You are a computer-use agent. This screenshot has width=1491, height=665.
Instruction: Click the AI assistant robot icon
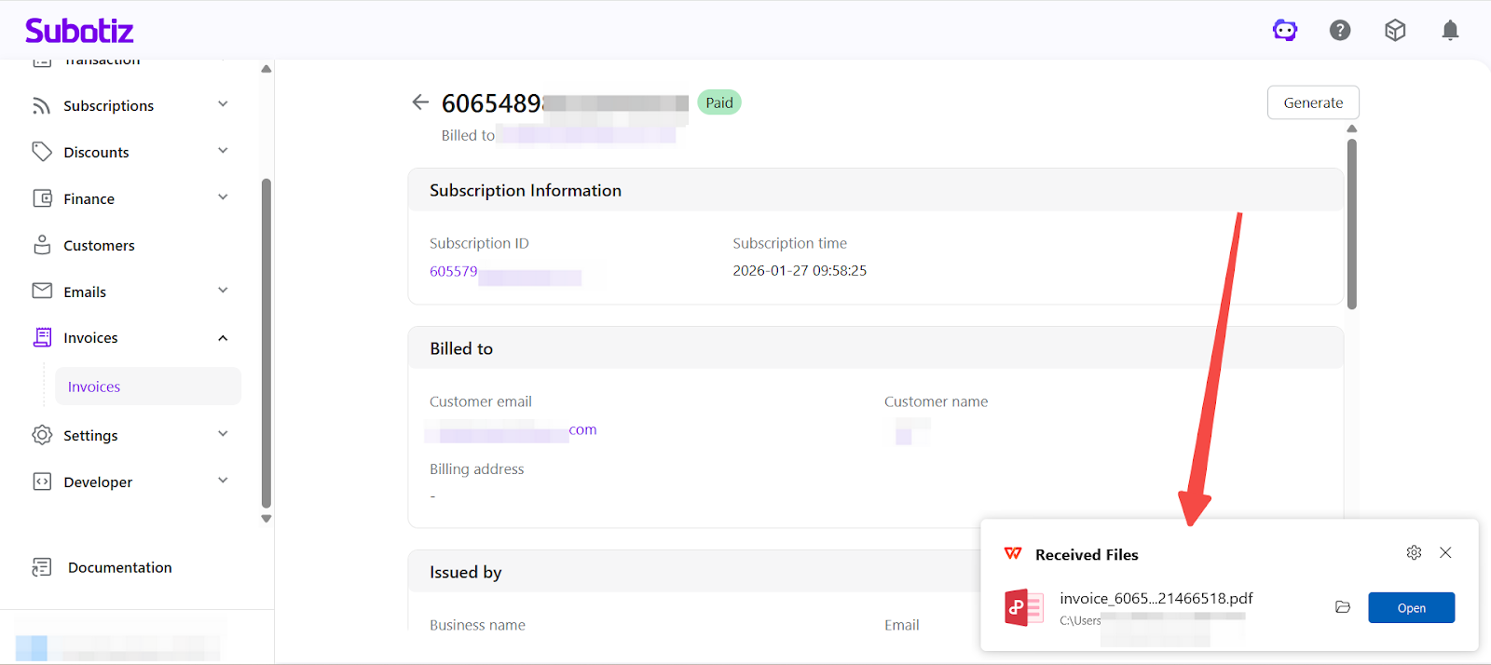click(1285, 31)
